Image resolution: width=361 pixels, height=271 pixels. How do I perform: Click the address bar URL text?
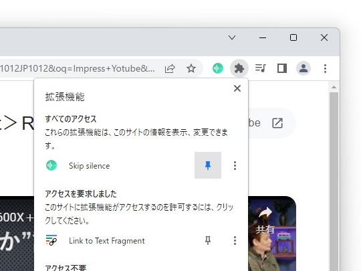point(78,68)
